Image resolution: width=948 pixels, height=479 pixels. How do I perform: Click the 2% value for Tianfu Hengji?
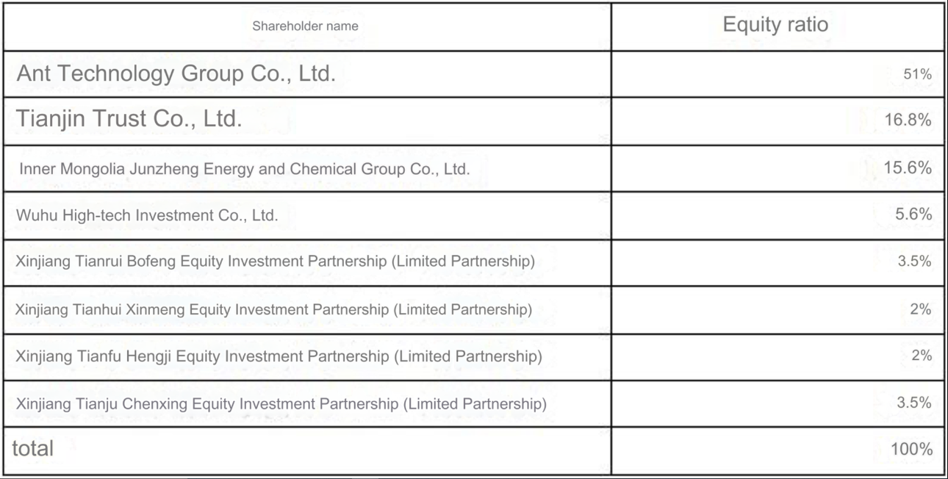click(920, 356)
